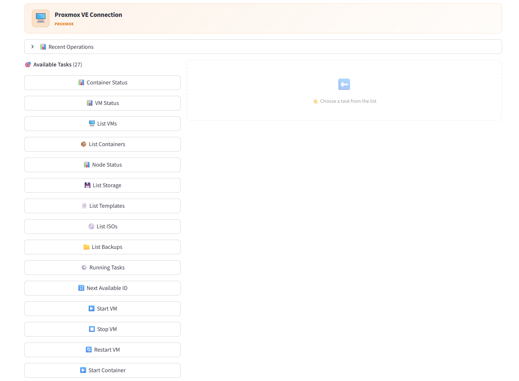This screenshot has width=519, height=381.
Task: Click the VM Status chart icon
Action: coord(90,103)
